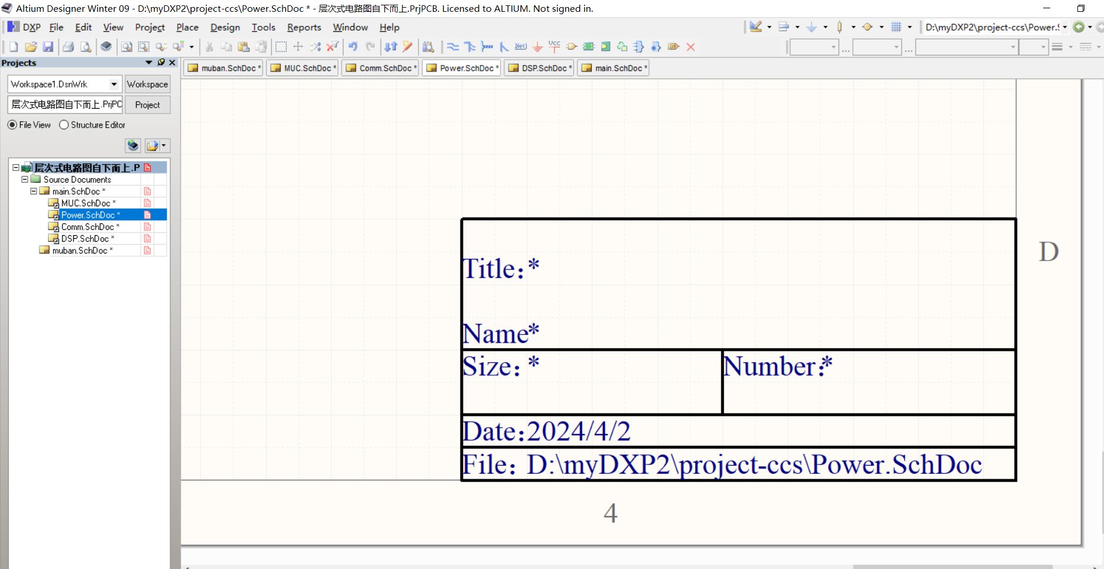Screen dimensions: 1104x569
Task: Click the Up/Down Hierarchy arrows icon
Action: (x=391, y=47)
